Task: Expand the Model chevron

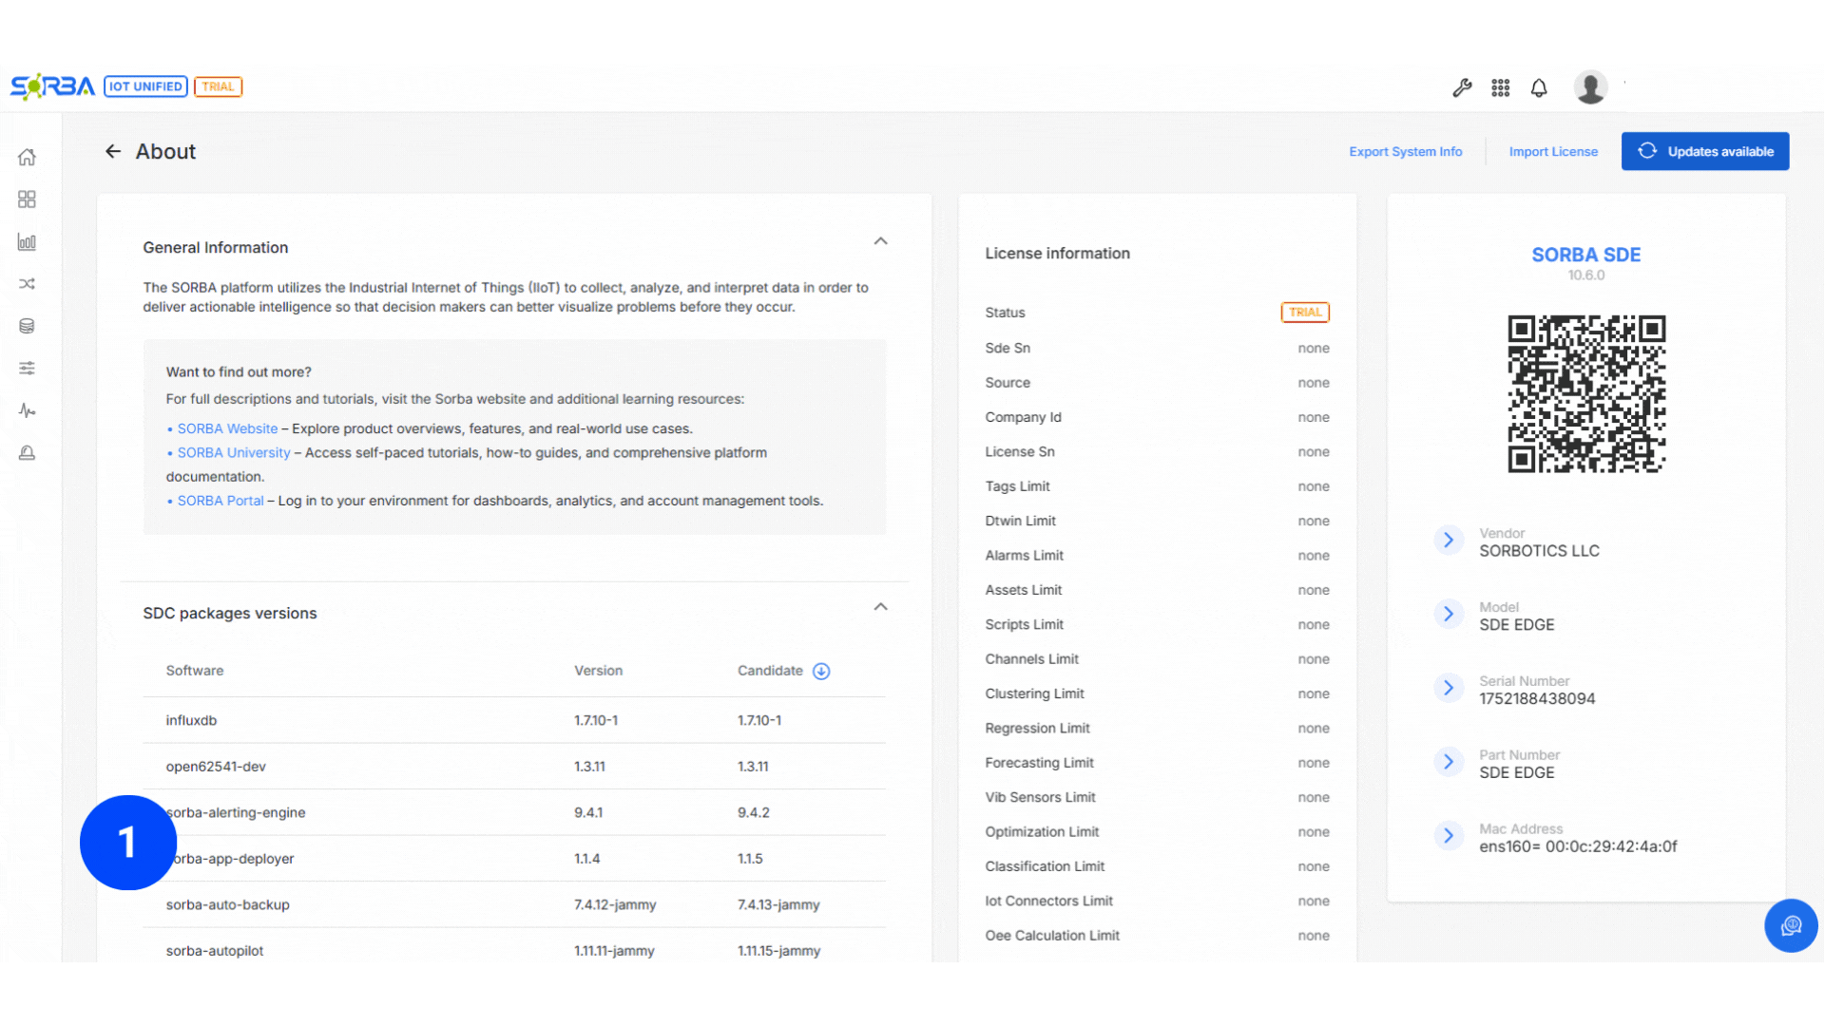Action: [1449, 615]
